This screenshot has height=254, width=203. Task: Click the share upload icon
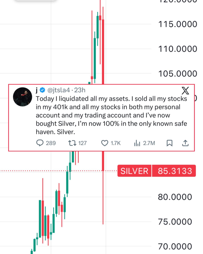point(185,143)
